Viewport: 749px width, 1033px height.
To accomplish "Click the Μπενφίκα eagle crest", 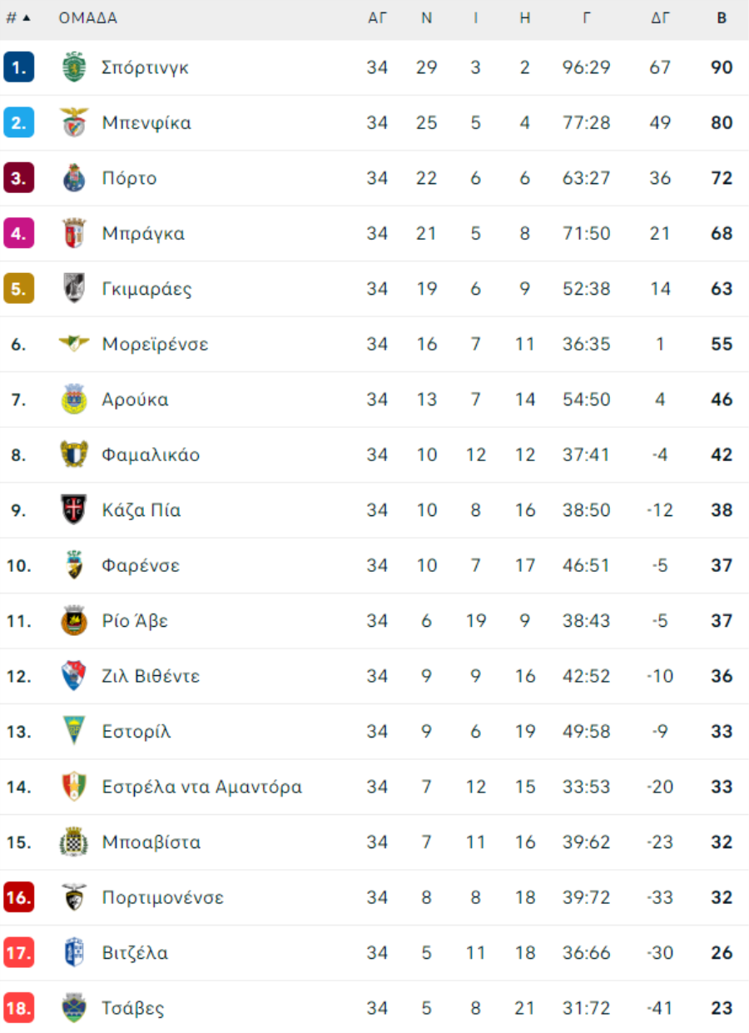I will pyautogui.click(x=74, y=122).
